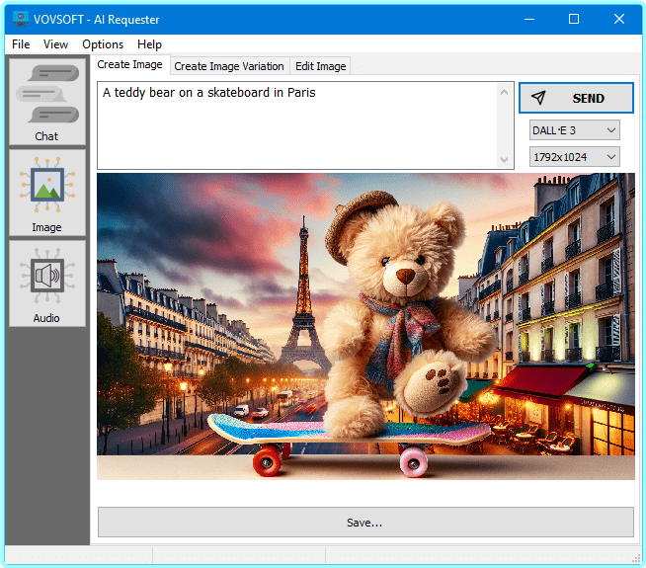The image size is (646, 568).
Task: Click the generated teddy bear image
Action: [x=365, y=326]
